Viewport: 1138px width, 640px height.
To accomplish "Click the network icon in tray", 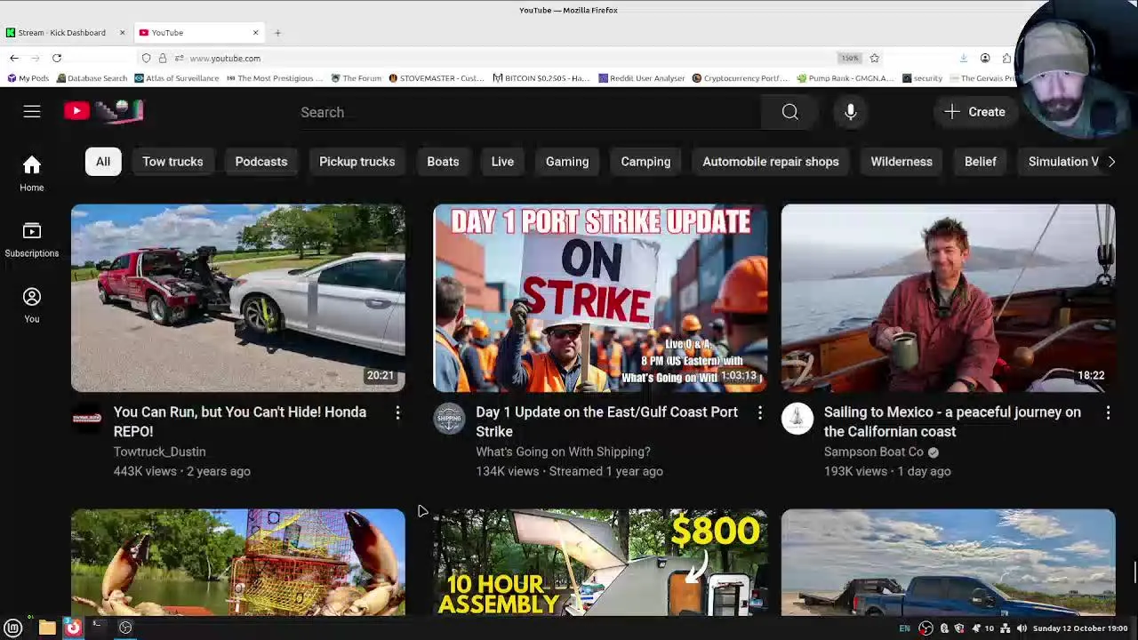I will [1006, 628].
